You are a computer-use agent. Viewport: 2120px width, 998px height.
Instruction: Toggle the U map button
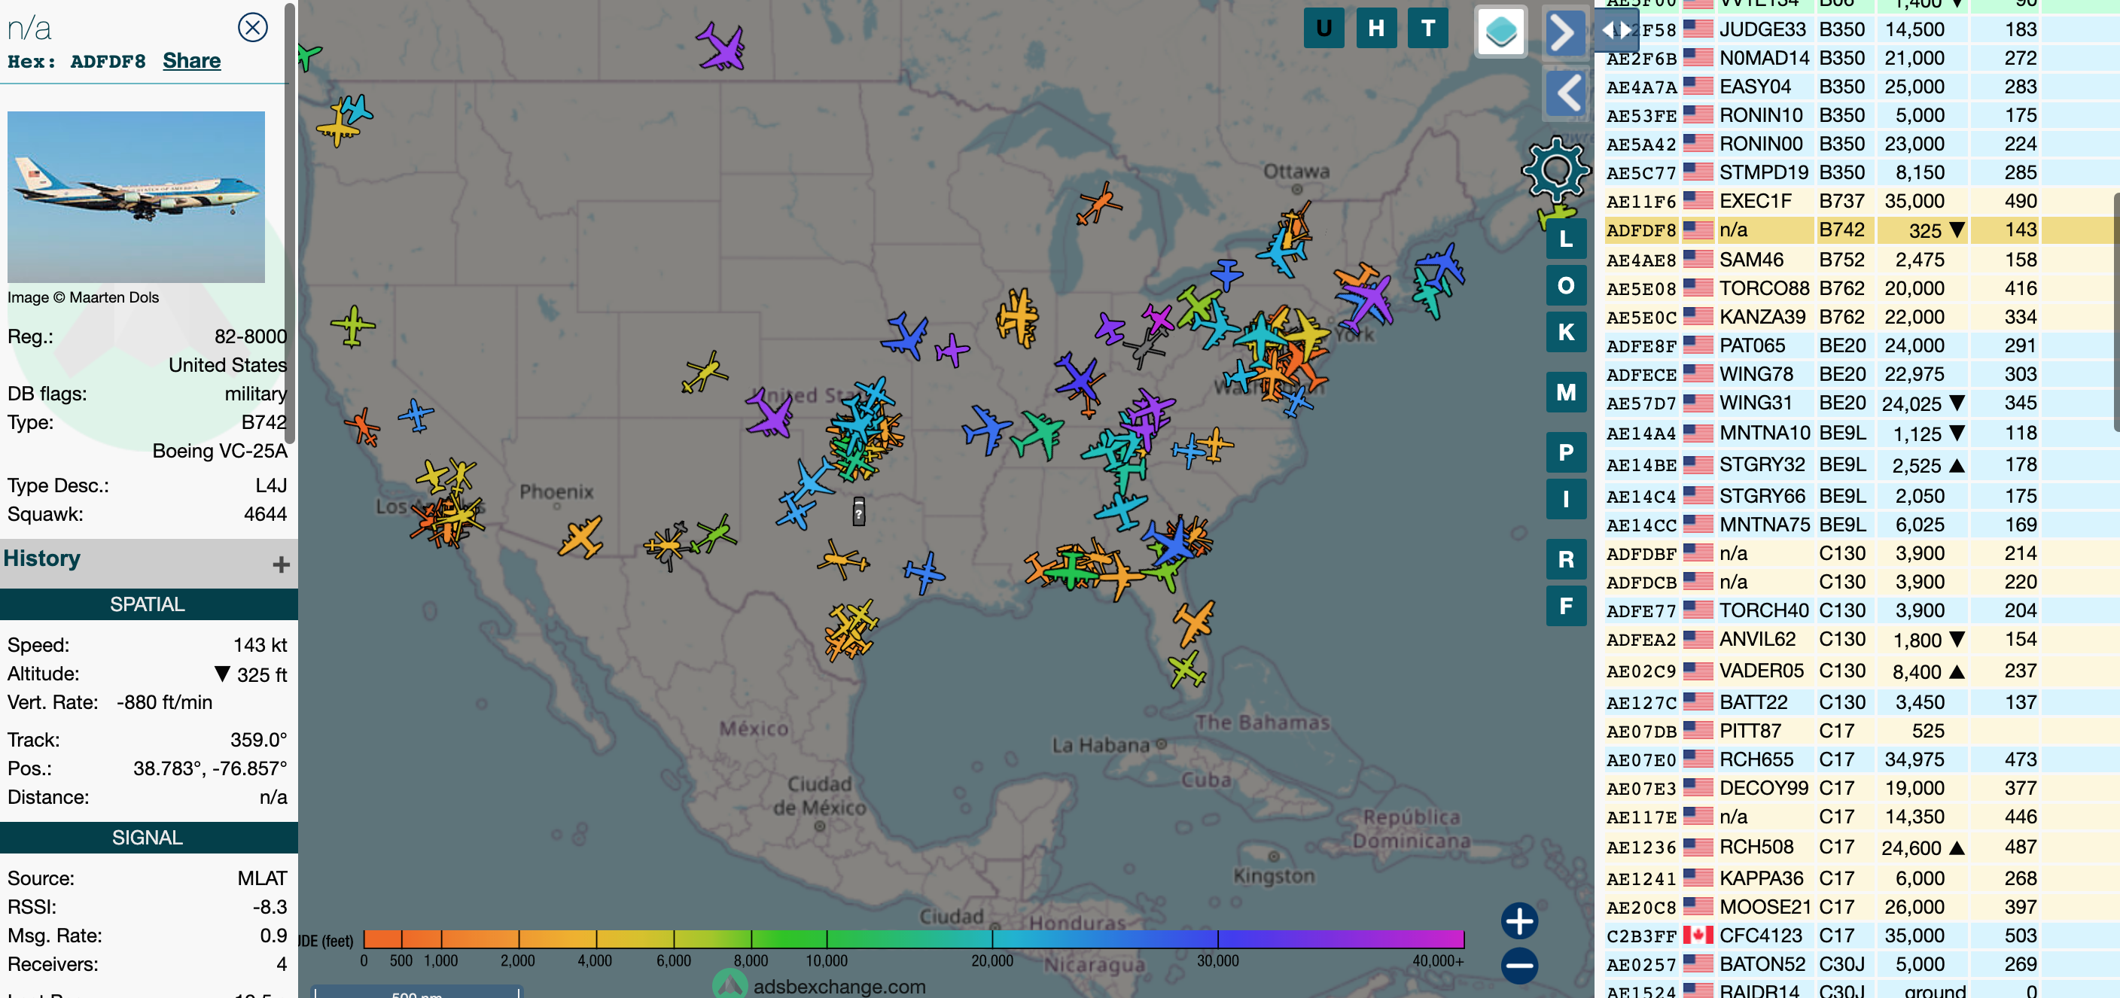pyautogui.click(x=1323, y=29)
